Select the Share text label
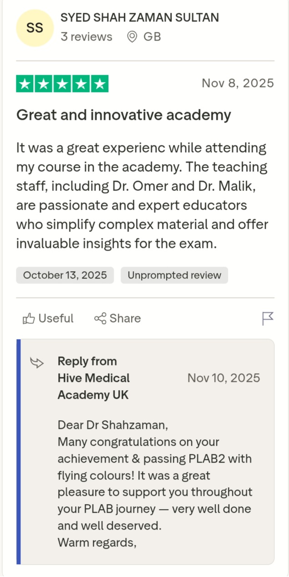This screenshot has width=289, height=577. point(125,318)
